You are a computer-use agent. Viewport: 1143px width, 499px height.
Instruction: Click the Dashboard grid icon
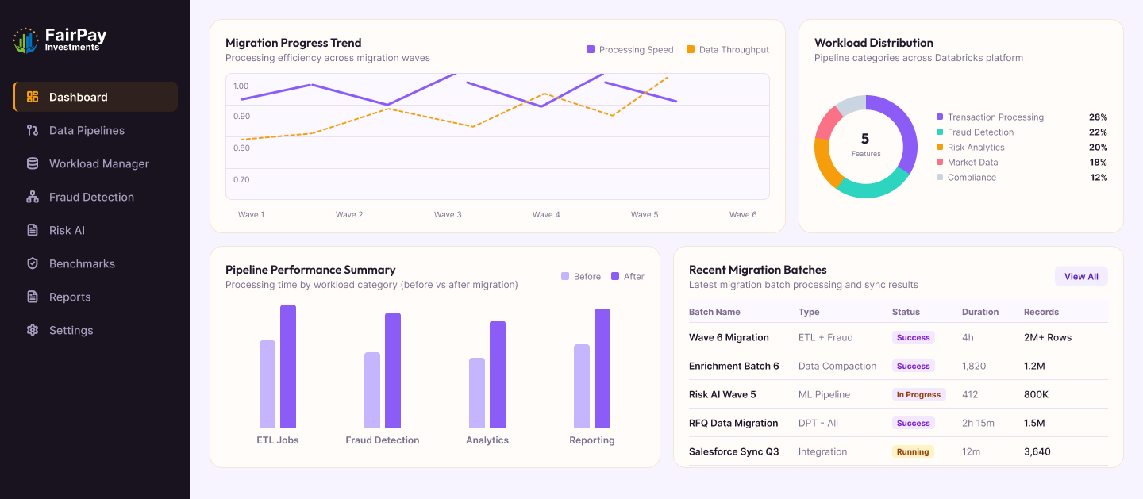[x=33, y=97]
